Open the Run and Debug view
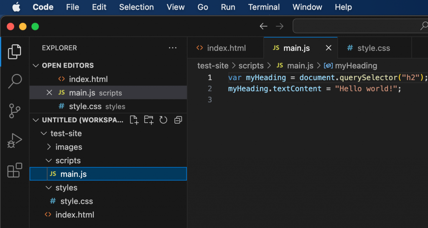Image resolution: width=428 pixels, height=228 pixels. point(15,141)
